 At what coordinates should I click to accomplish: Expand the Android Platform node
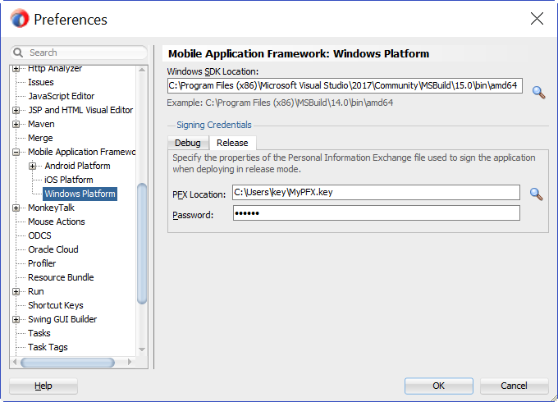[32, 167]
